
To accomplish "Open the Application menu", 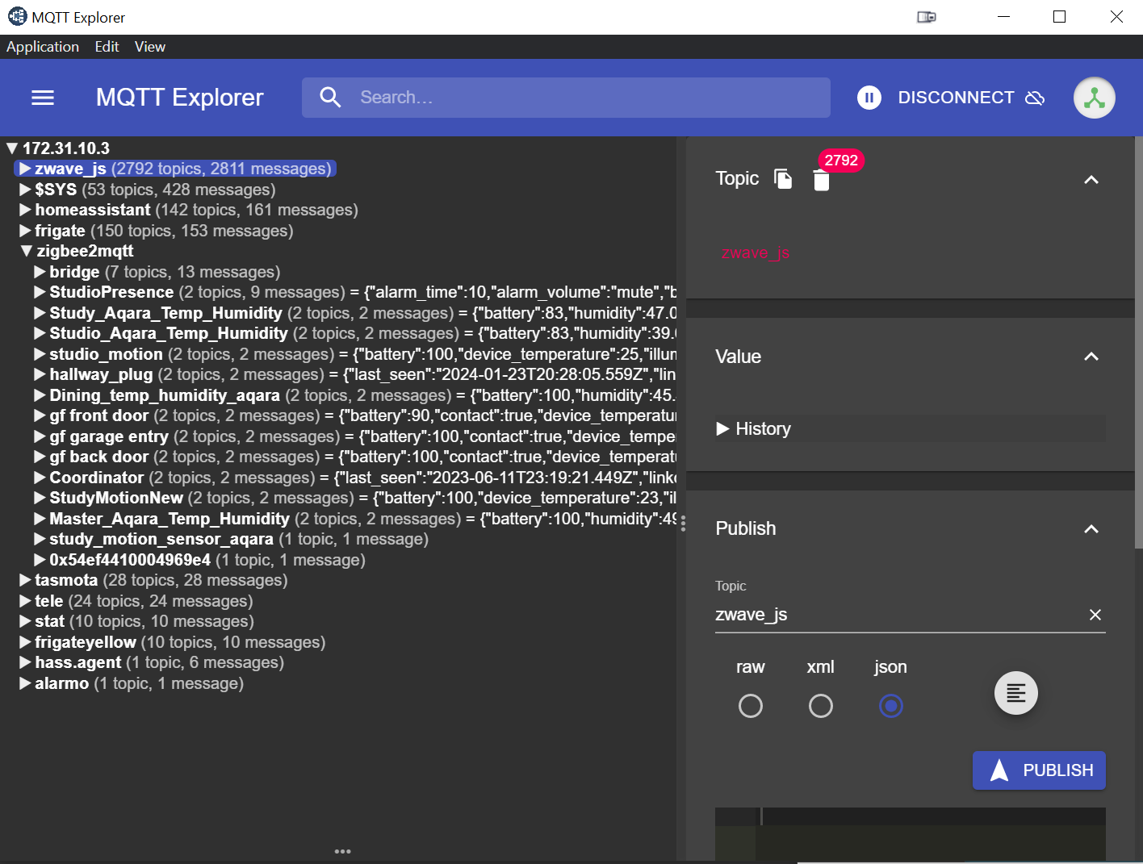I will (43, 47).
